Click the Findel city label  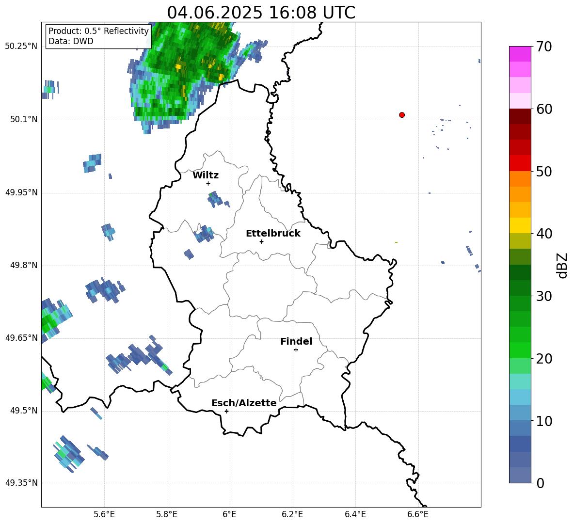click(x=296, y=341)
